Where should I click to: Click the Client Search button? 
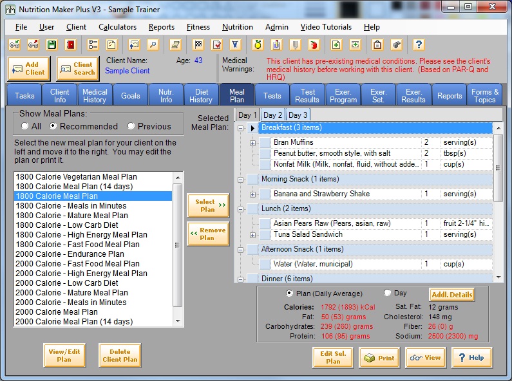pos(78,68)
